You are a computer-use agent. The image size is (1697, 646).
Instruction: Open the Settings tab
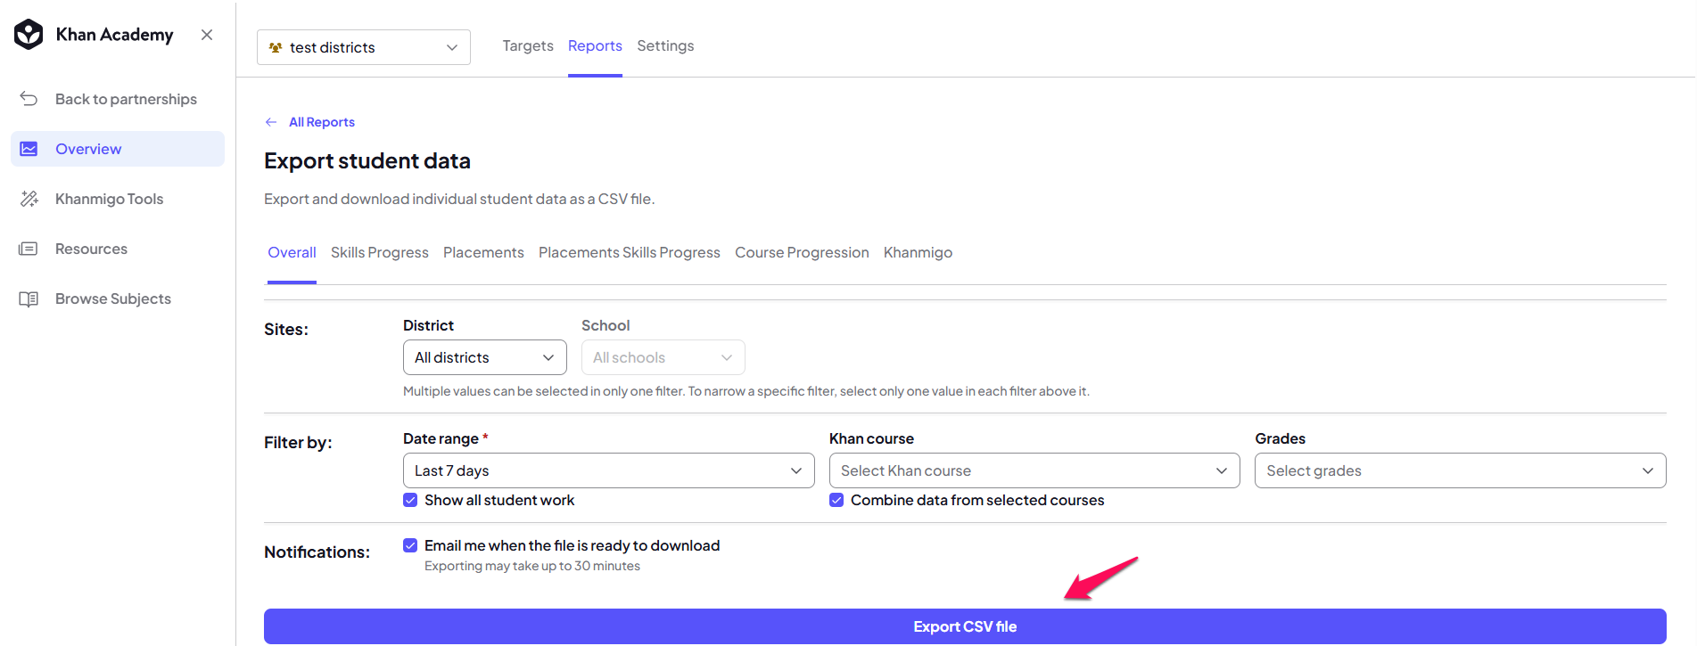(665, 45)
